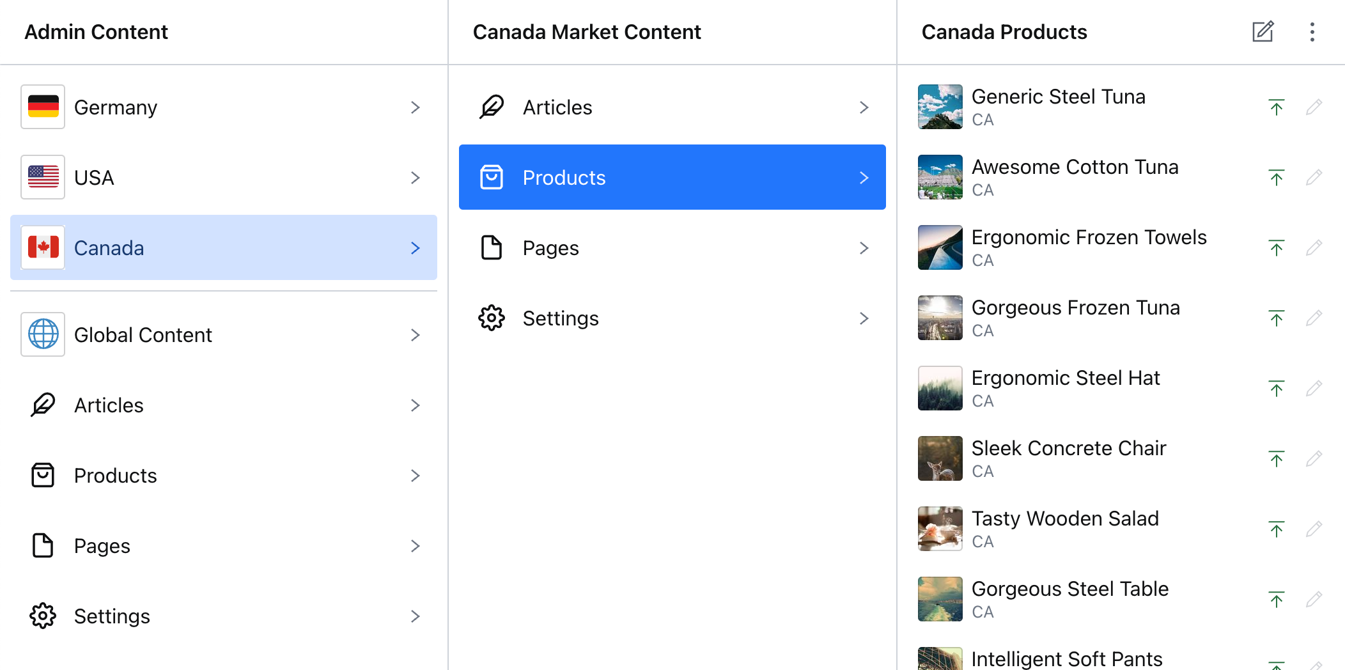Click the Global Content globe icon

[43, 334]
